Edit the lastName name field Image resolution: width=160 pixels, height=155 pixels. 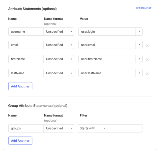tap(26, 73)
